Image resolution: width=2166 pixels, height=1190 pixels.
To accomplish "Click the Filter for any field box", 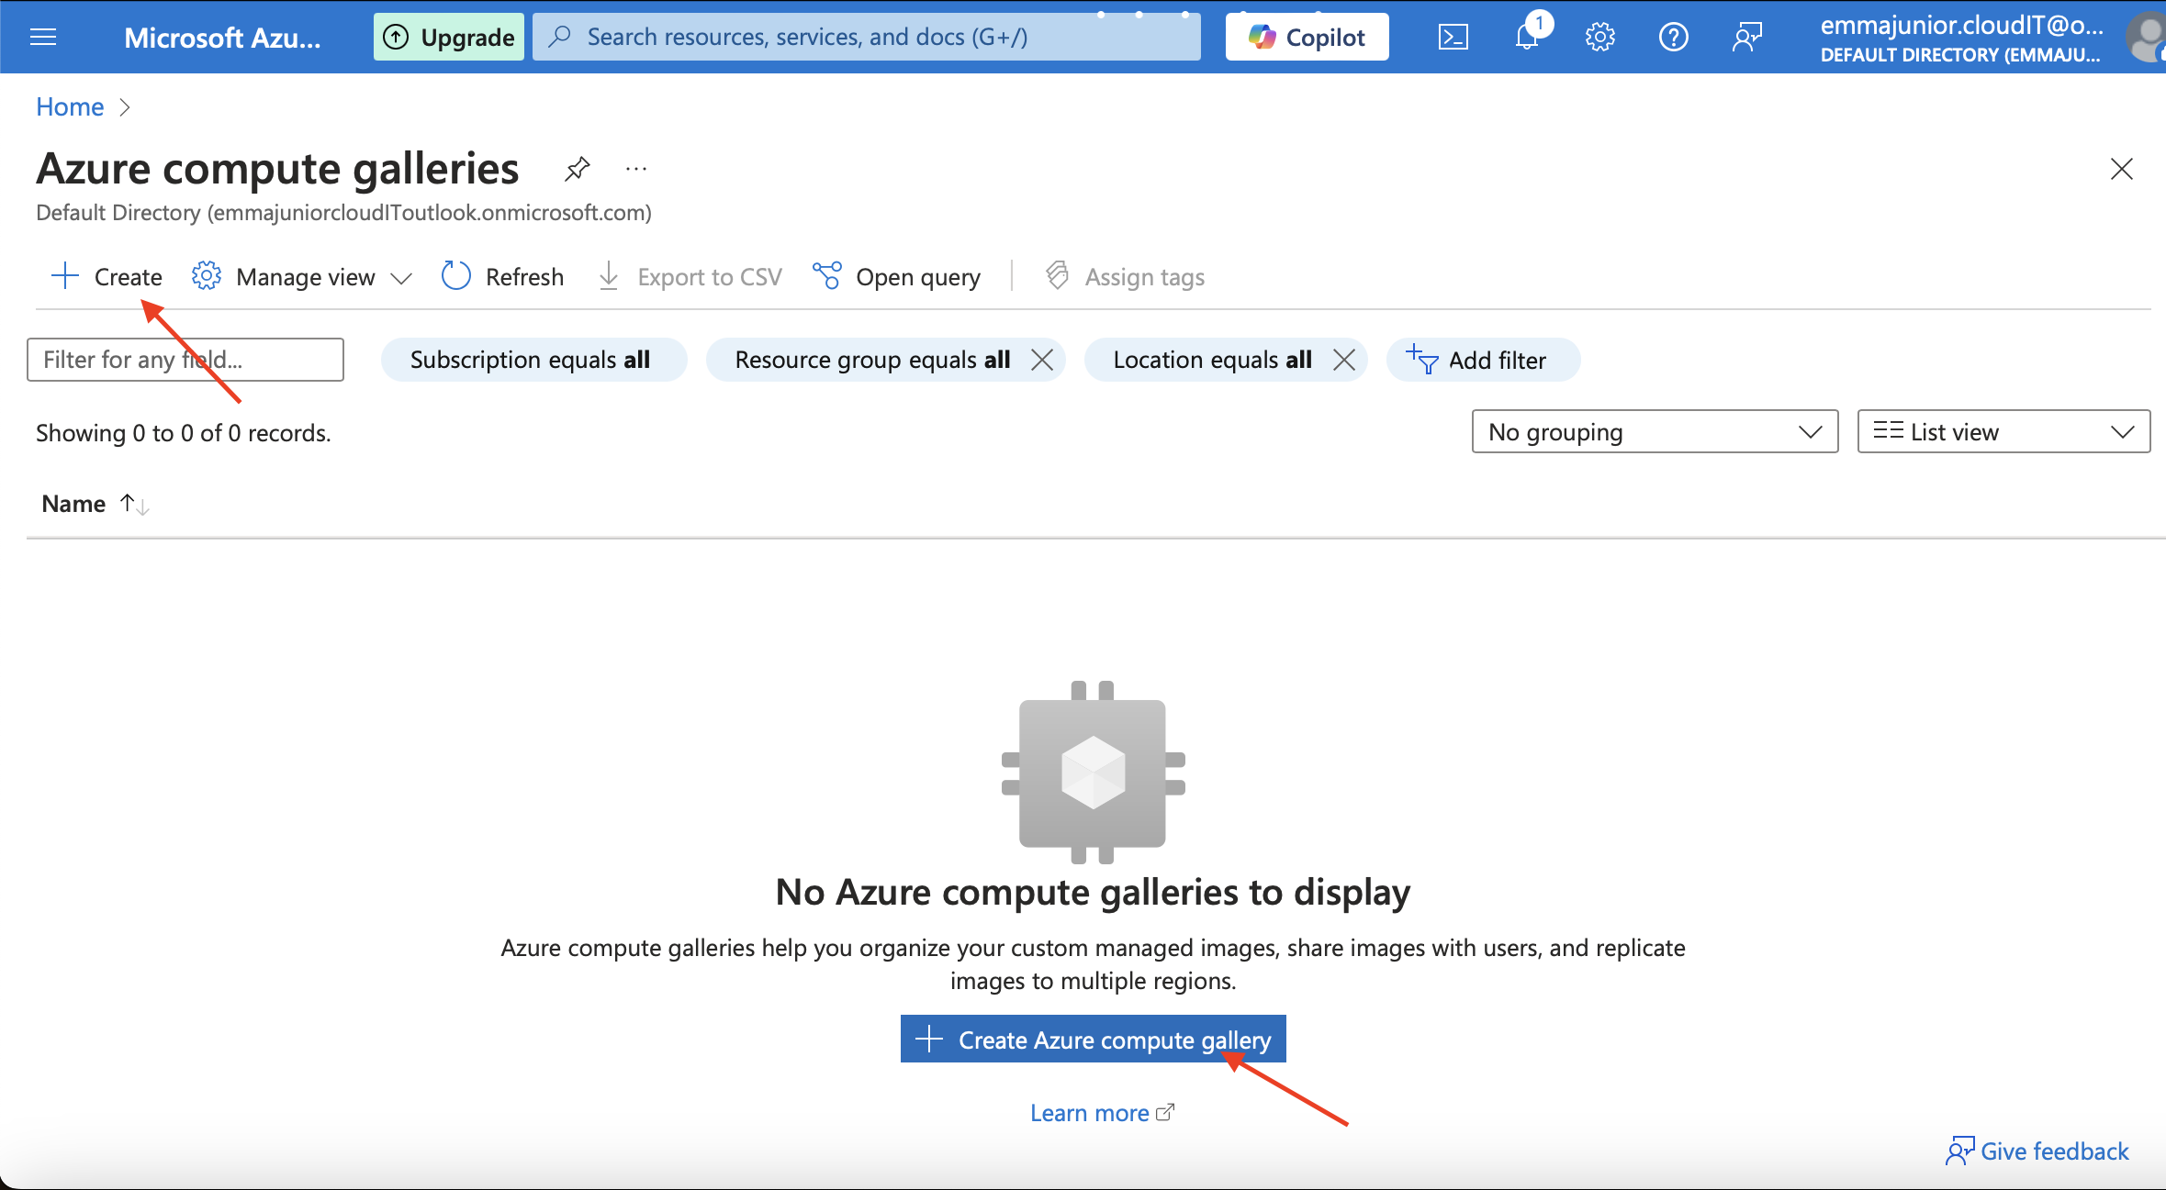I will coord(185,360).
